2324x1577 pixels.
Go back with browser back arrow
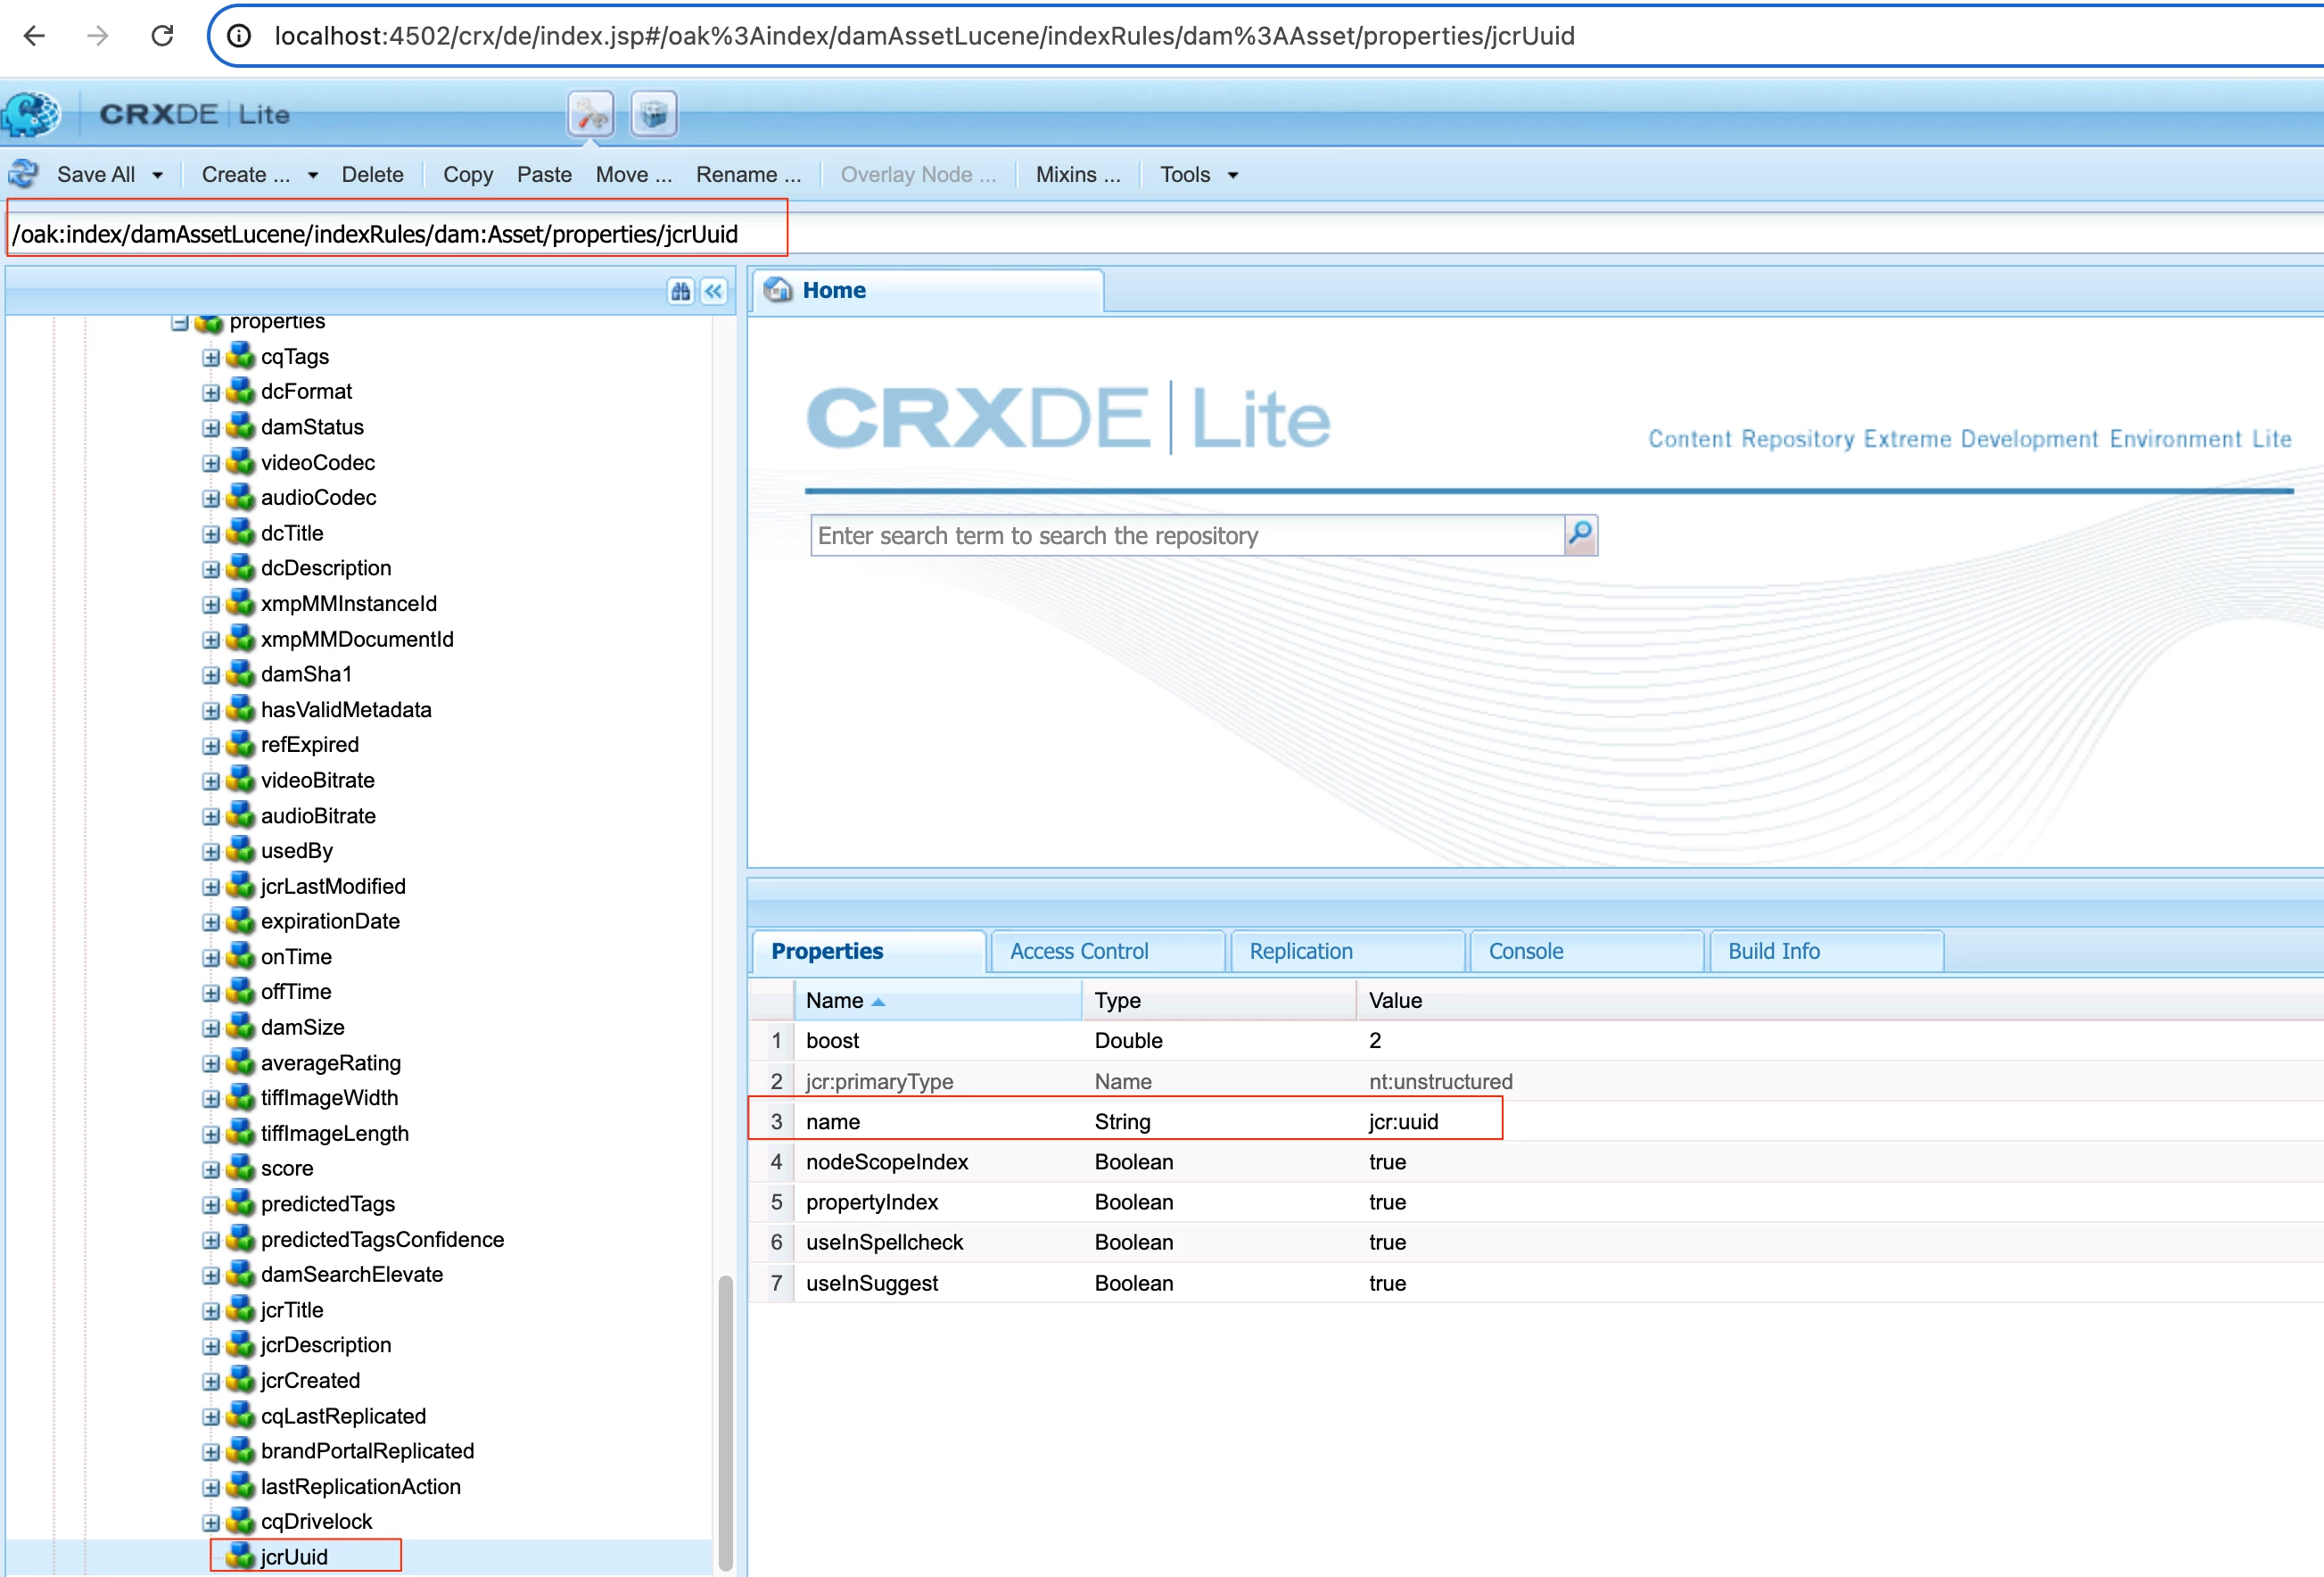(x=35, y=36)
